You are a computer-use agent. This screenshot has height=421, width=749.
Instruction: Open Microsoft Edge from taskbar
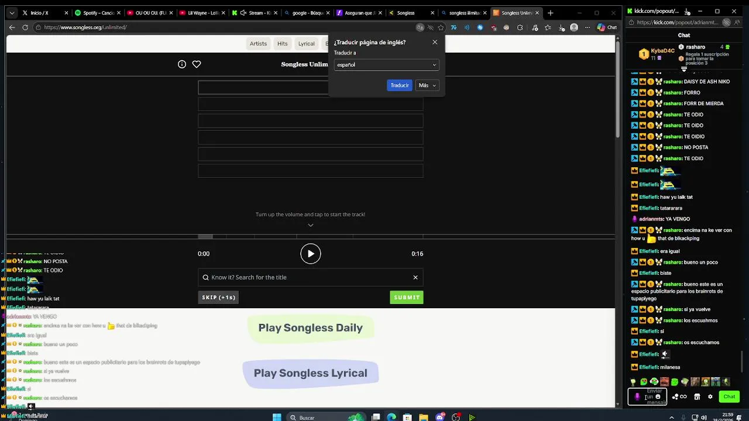(x=391, y=417)
